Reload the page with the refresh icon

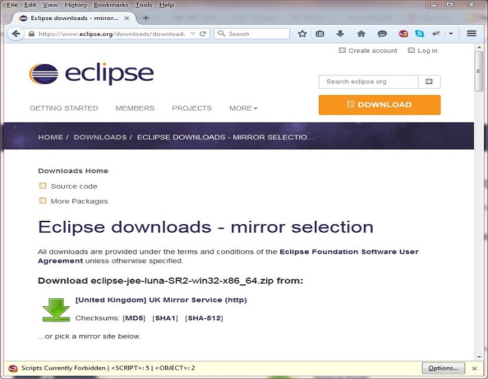(203, 33)
